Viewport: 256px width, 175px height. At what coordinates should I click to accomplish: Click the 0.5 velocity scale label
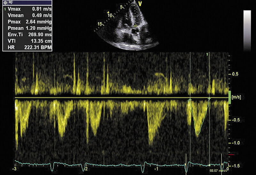(235, 74)
